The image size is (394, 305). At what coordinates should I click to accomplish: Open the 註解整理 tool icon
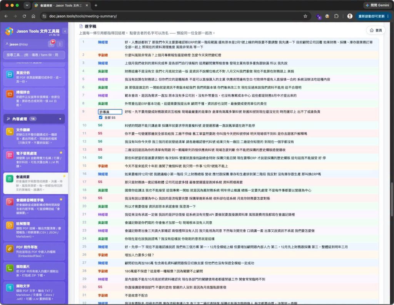[10, 225]
